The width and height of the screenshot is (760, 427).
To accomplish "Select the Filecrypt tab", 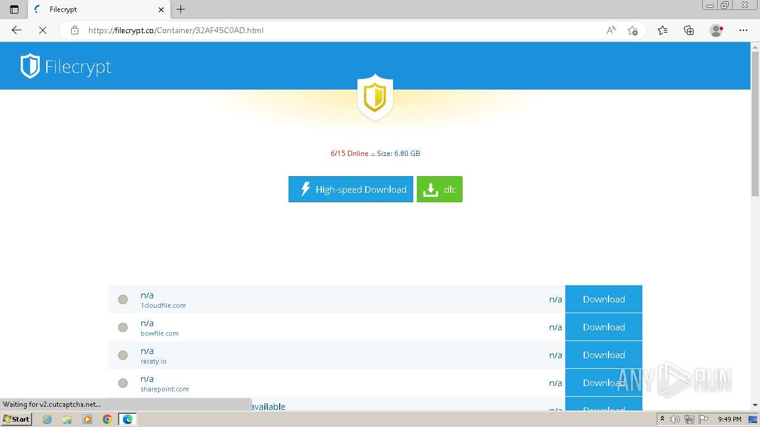I will 98,9.
